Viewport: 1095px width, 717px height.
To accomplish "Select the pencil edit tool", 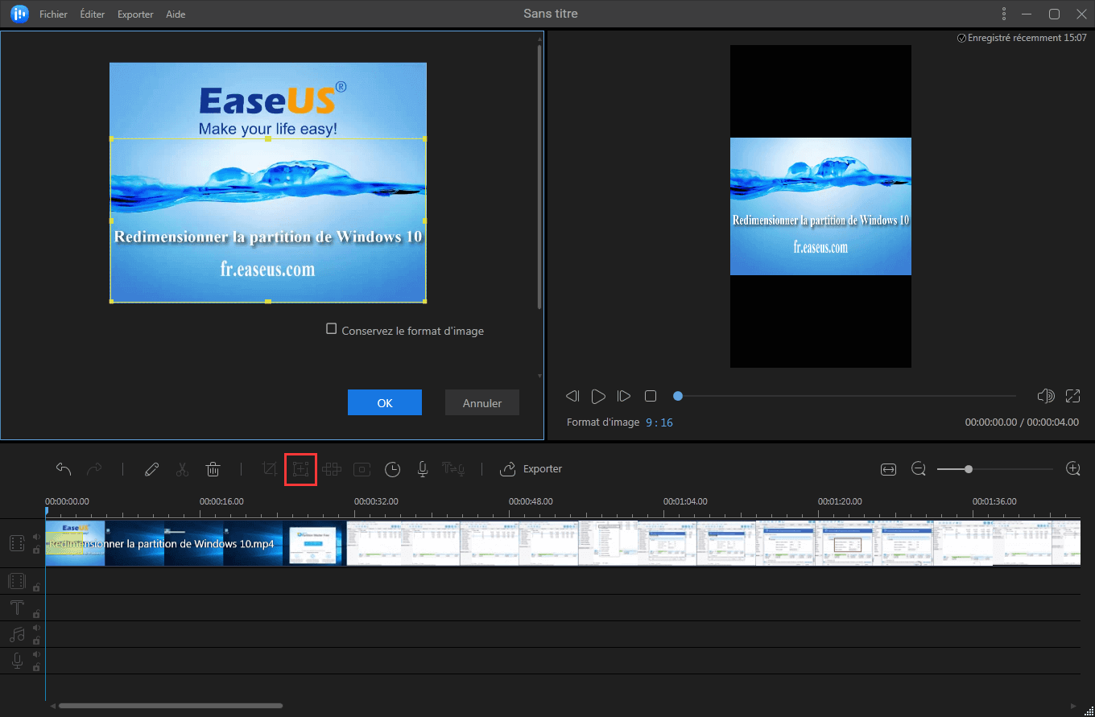I will point(151,469).
